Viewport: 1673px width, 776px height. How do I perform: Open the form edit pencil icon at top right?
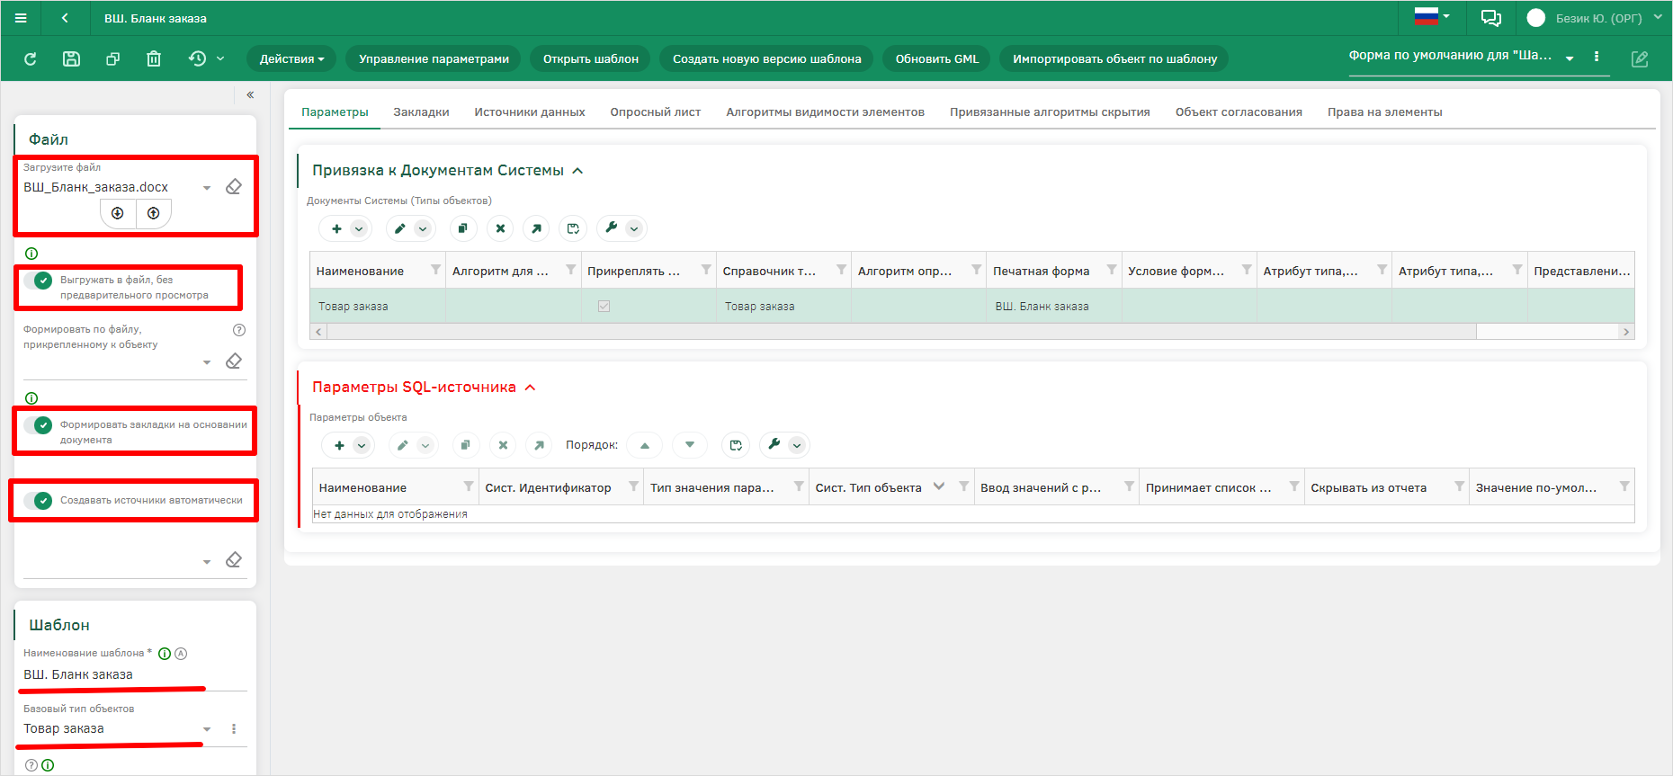coord(1640,58)
